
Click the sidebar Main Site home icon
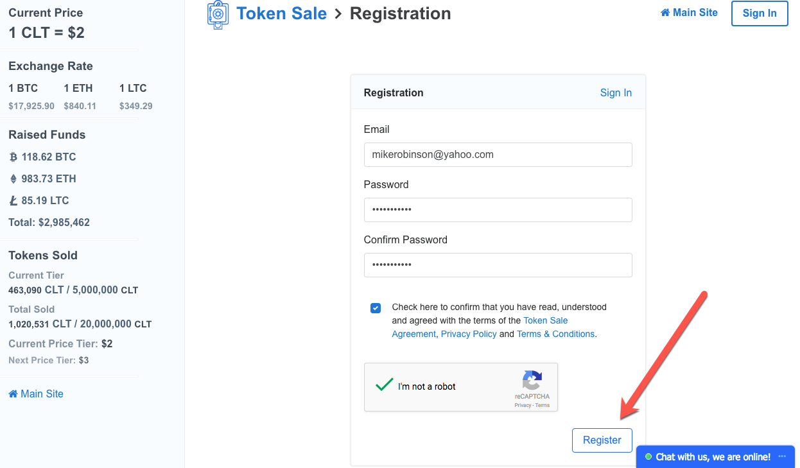click(x=13, y=394)
